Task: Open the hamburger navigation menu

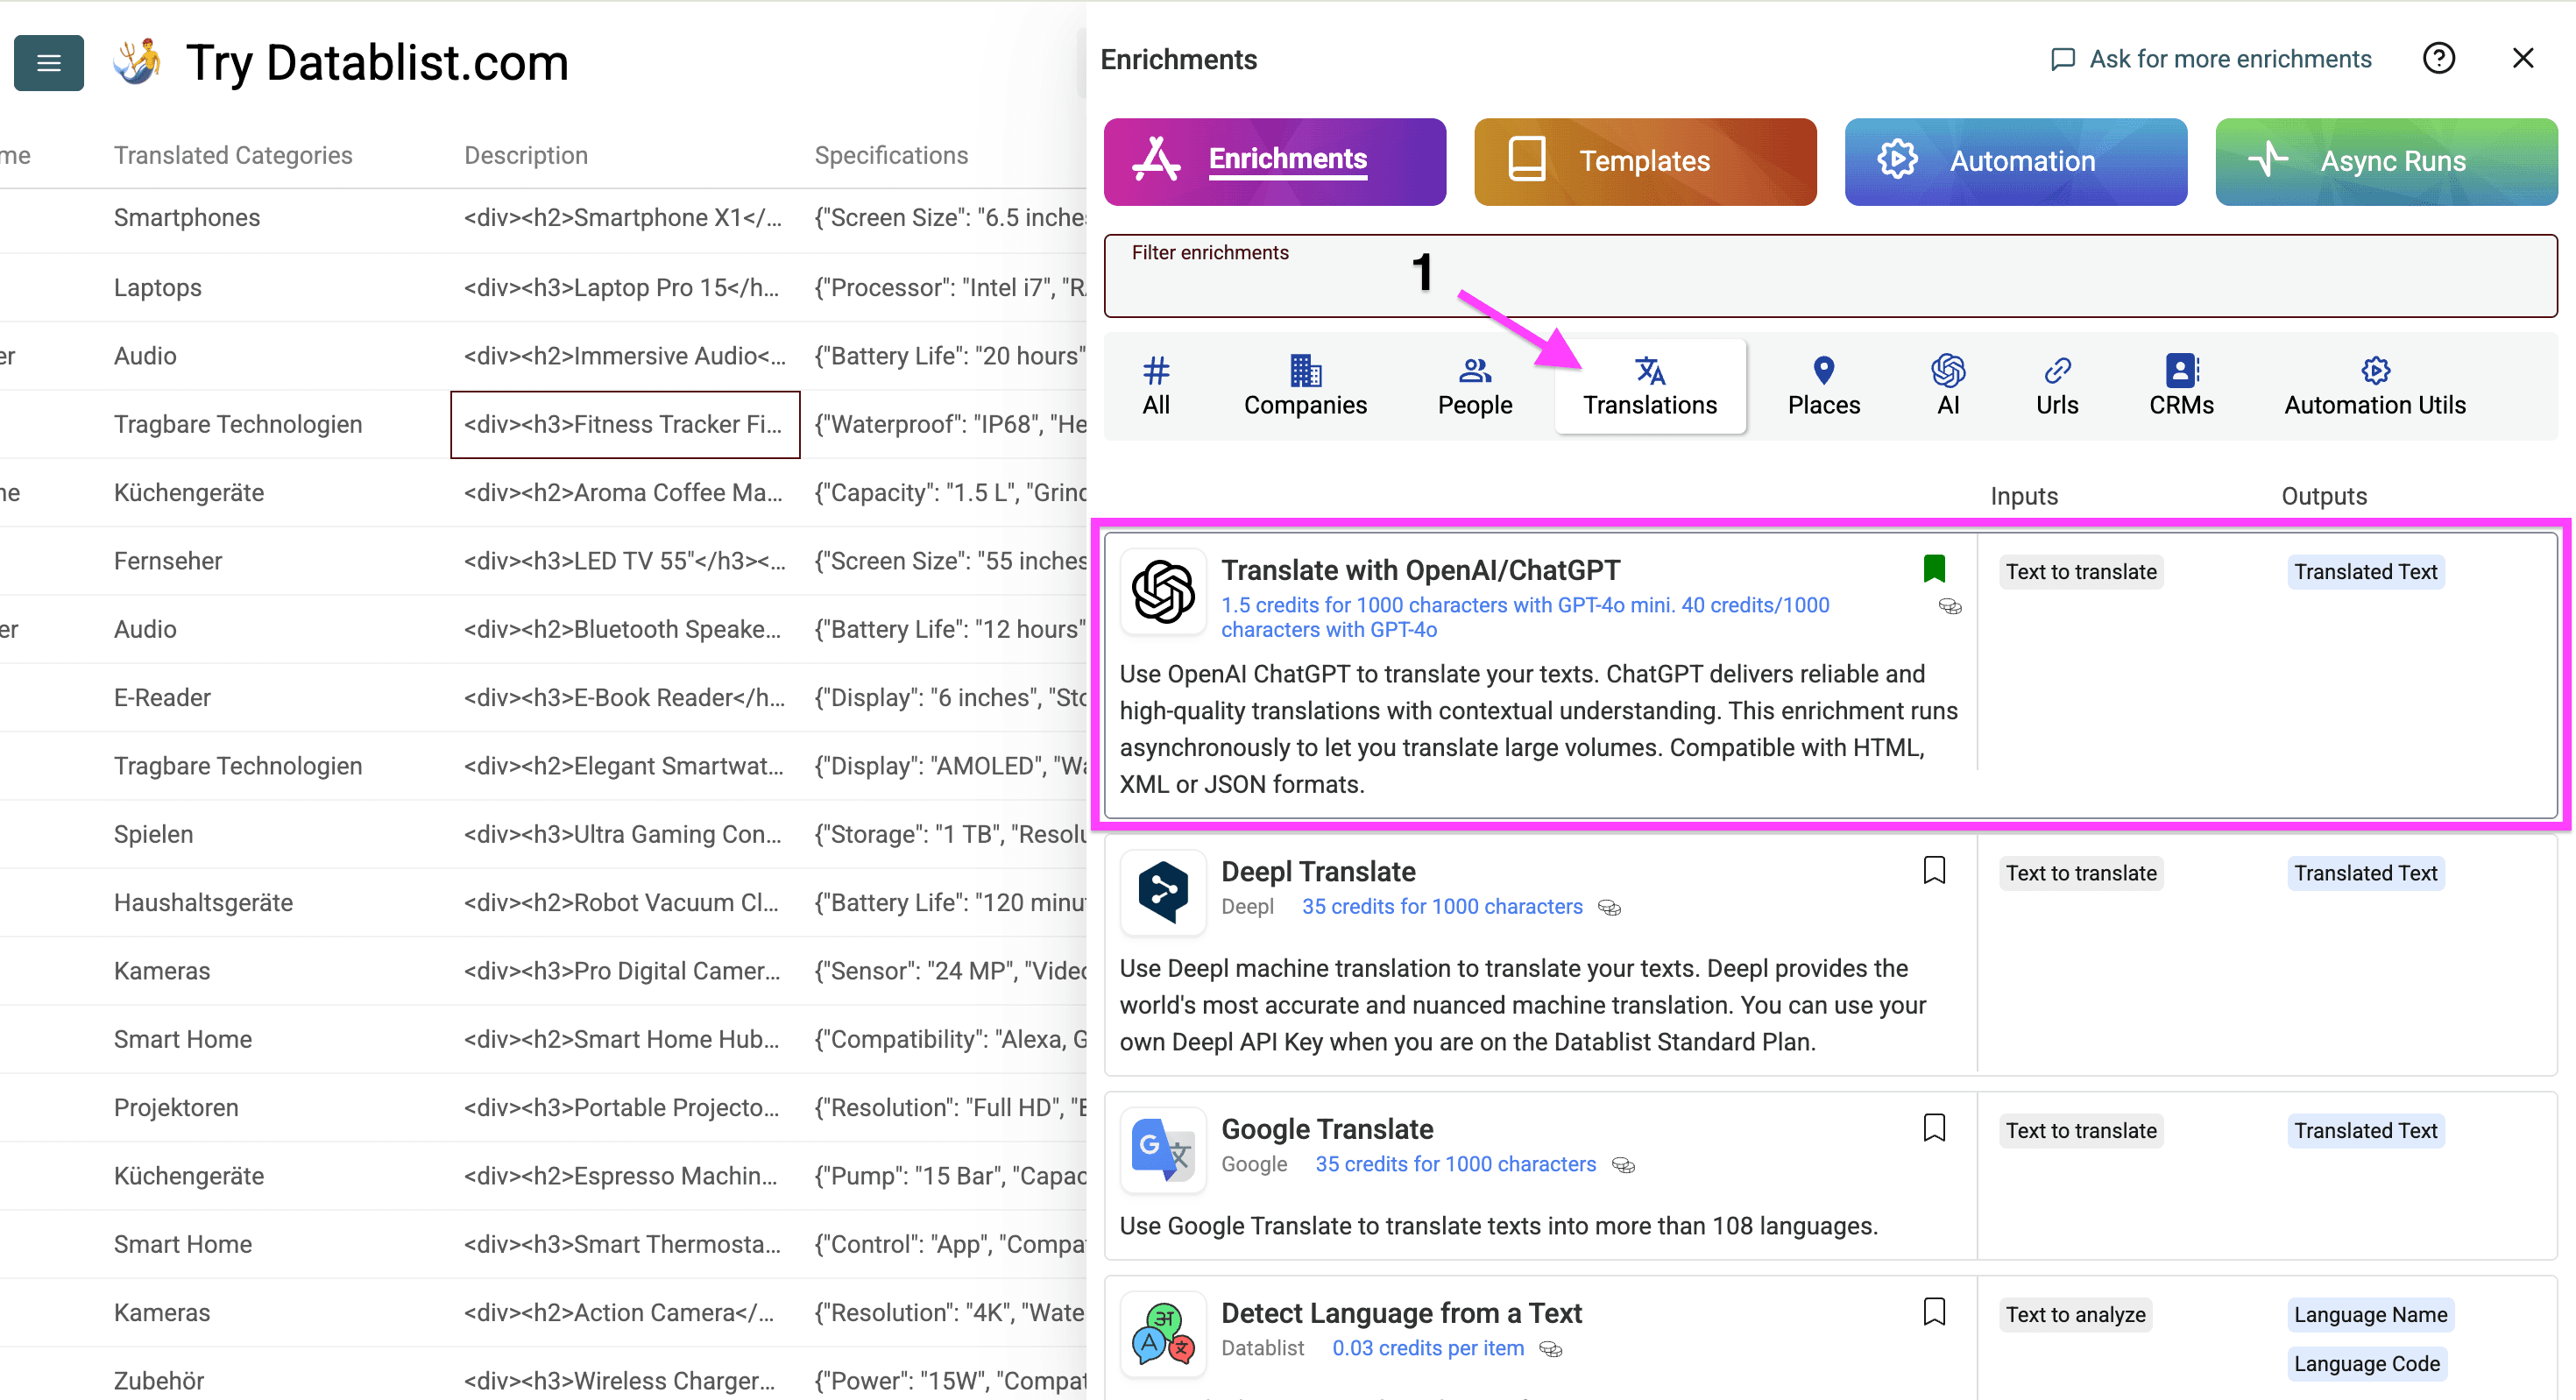Action: click(48, 63)
